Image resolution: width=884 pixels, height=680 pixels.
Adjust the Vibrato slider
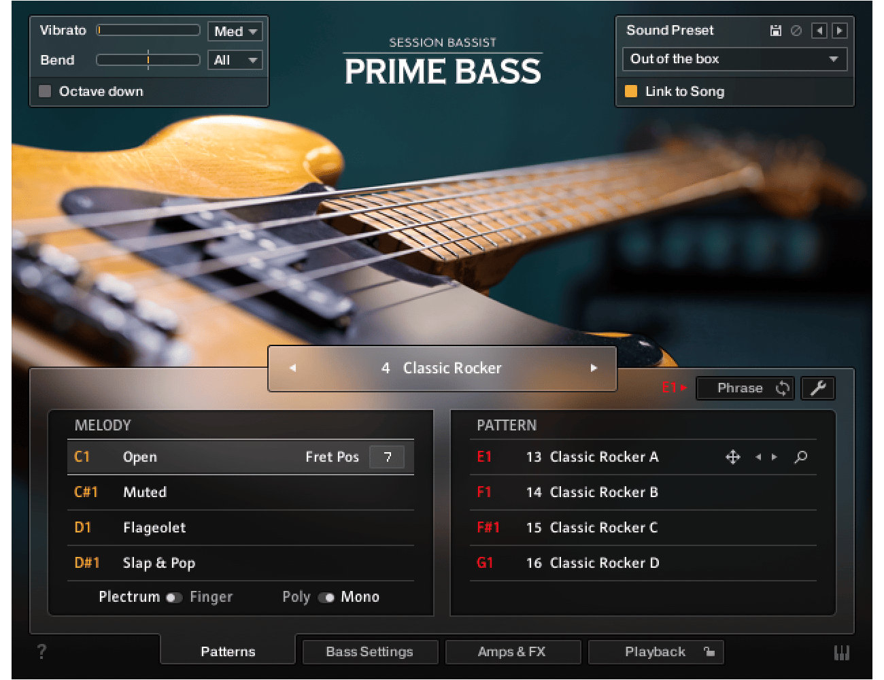pyautogui.click(x=148, y=30)
